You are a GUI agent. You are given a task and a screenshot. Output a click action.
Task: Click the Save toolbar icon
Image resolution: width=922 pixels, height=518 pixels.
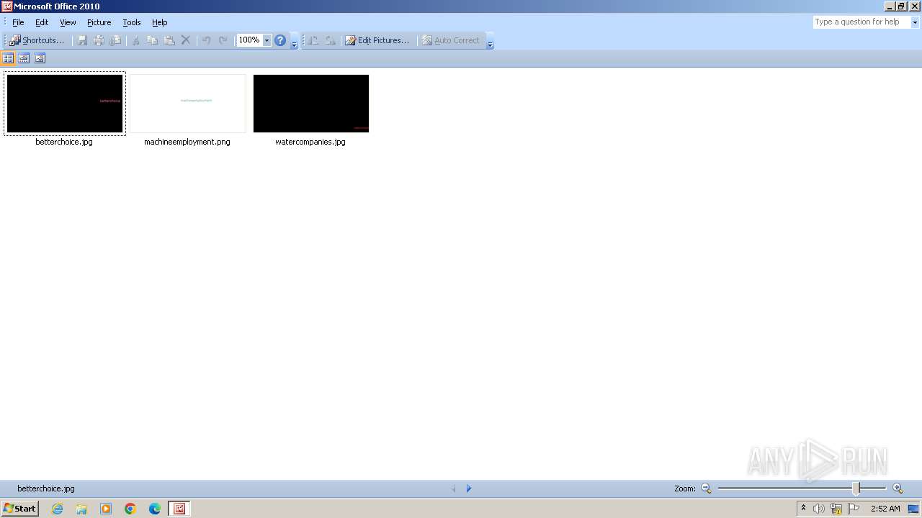coord(82,40)
